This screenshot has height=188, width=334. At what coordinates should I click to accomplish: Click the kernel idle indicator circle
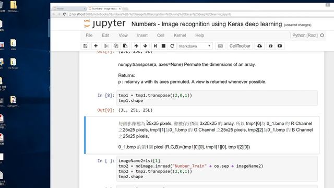tap(322, 36)
